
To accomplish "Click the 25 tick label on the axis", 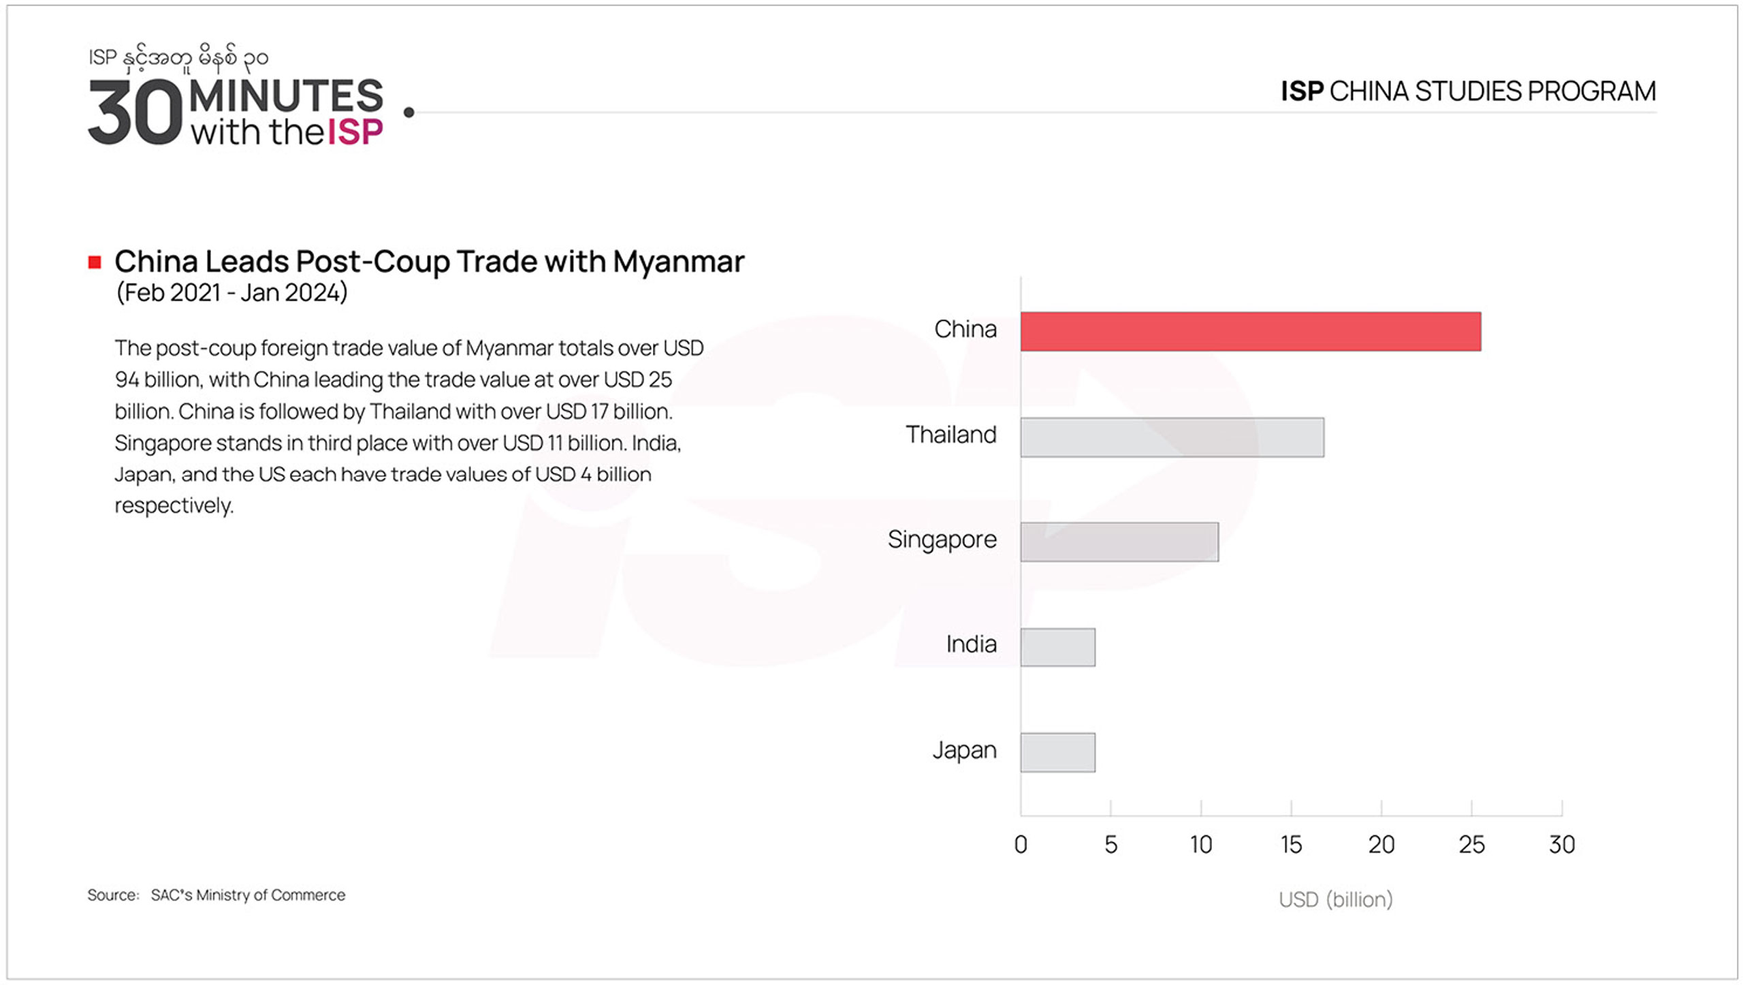I will pos(1471,845).
